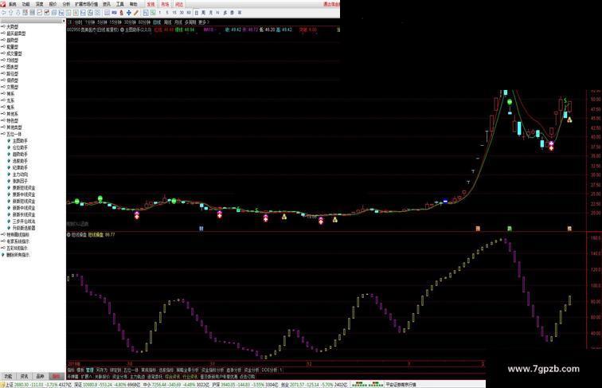This screenshot has height=388, width=602.
Task: Click the red 发现 button
Action: [x=150, y=4]
